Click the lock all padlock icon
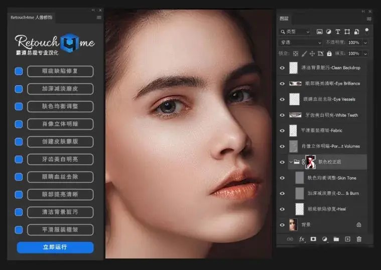 (329, 54)
